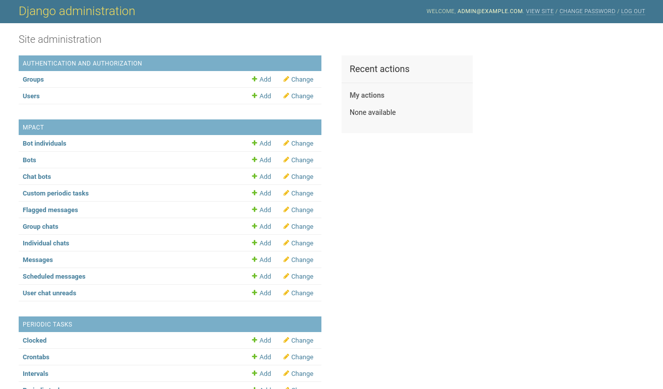Click the plus icon for Scheduled messages
The width and height of the screenshot is (663, 389).
pos(255,276)
